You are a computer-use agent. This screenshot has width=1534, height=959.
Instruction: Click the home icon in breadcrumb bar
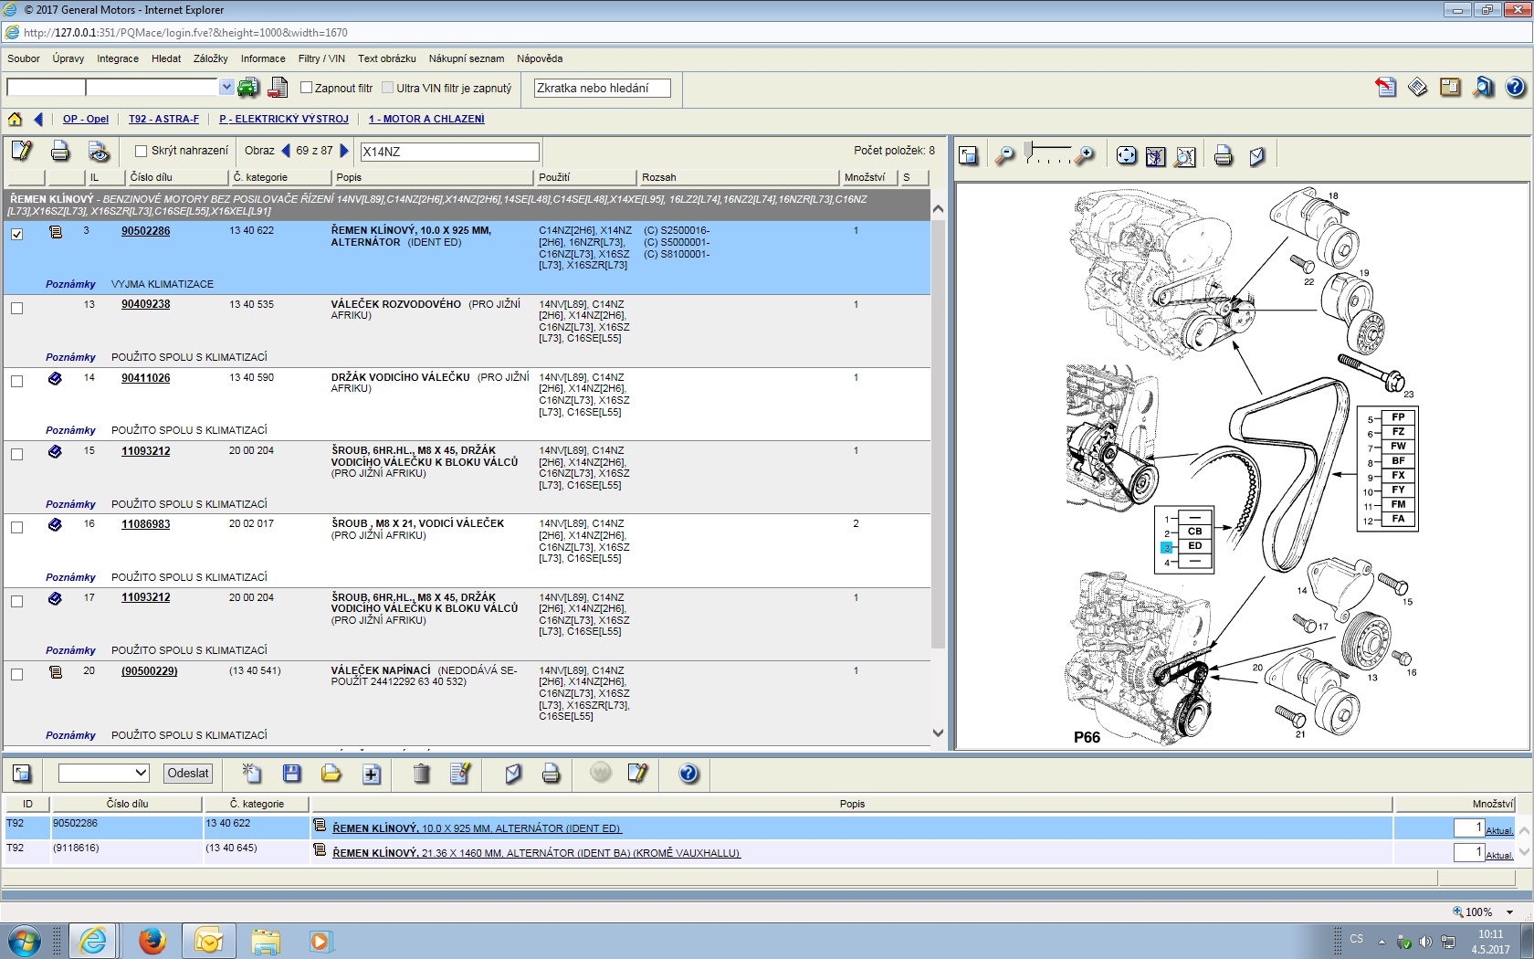[x=15, y=119]
